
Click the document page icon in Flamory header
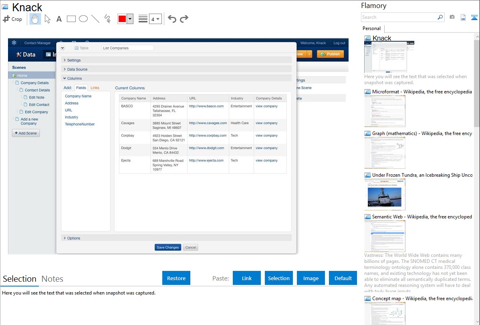pyautogui.click(x=463, y=17)
